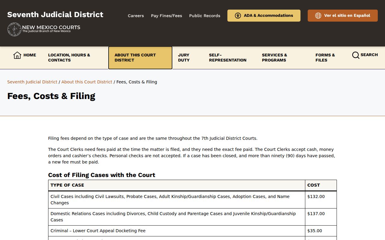Open search via the magnifying glass icon
This screenshot has width=385, height=240.
356,55
